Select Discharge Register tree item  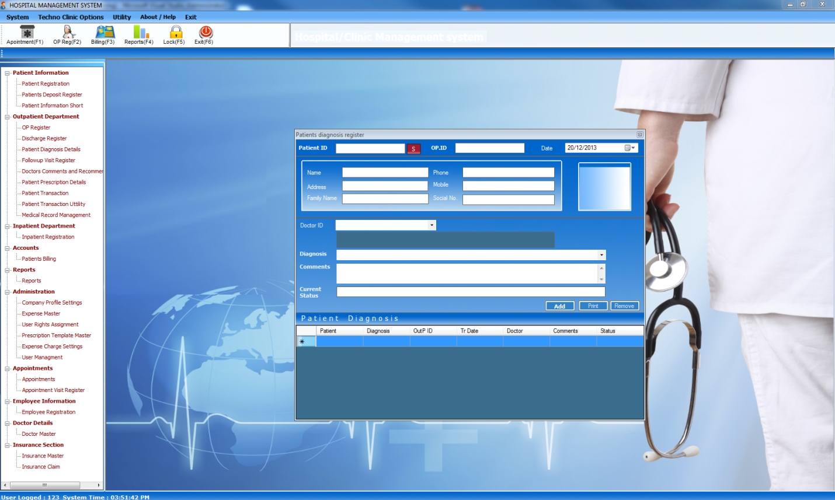click(x=44, y=139)
